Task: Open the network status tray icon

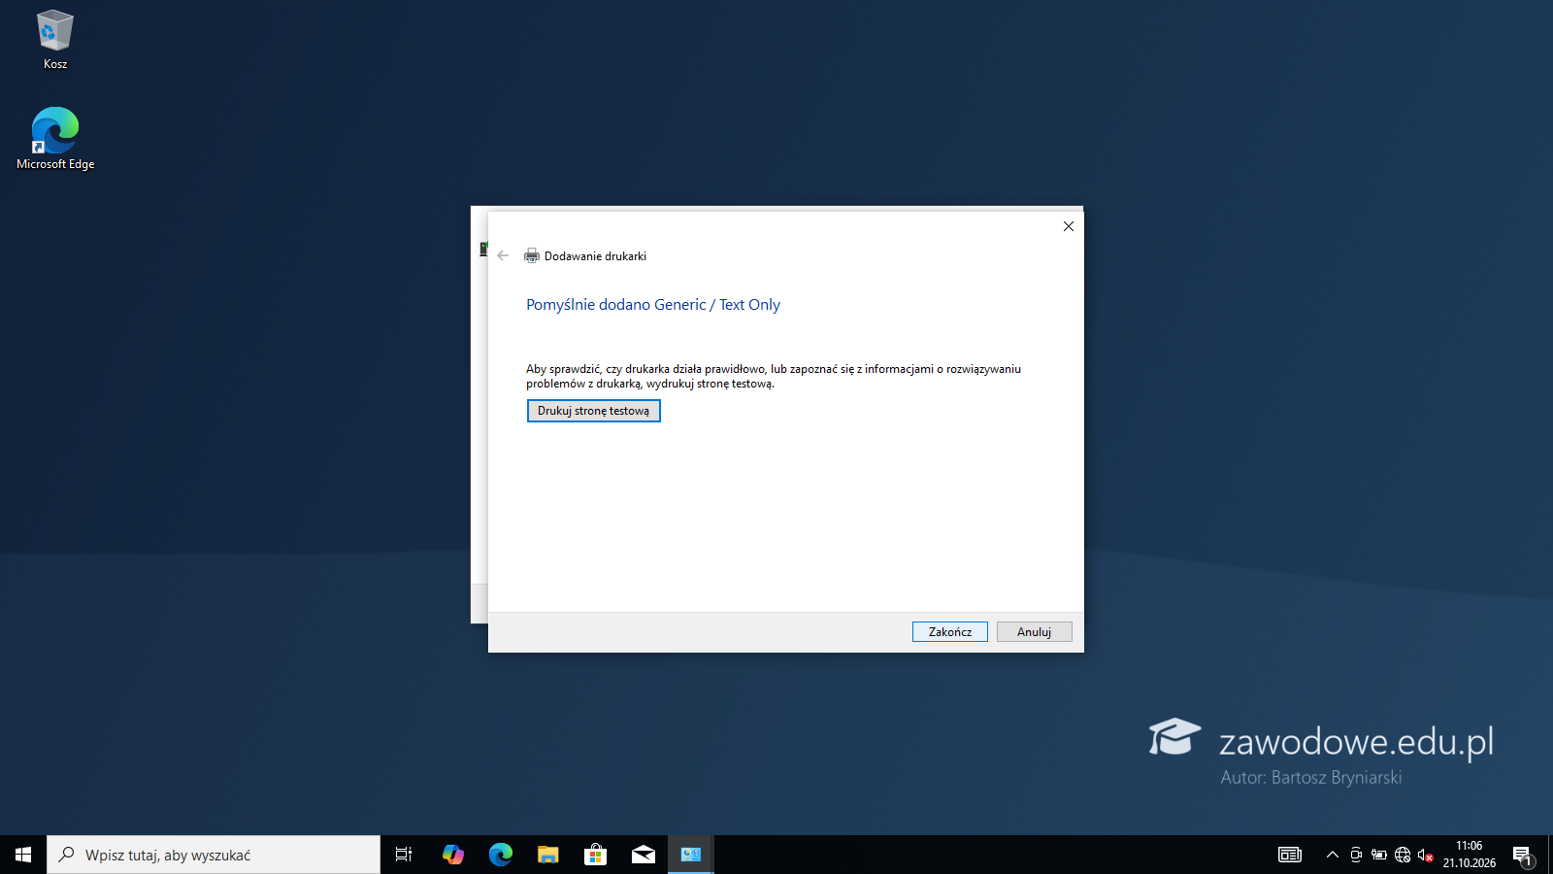Action: click(1403, 855)
